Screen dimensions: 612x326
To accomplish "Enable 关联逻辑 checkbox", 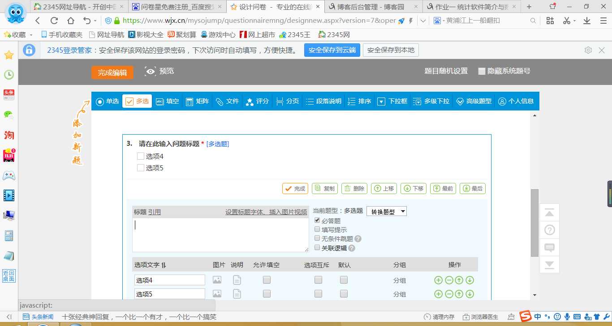I will coord(317,247).
